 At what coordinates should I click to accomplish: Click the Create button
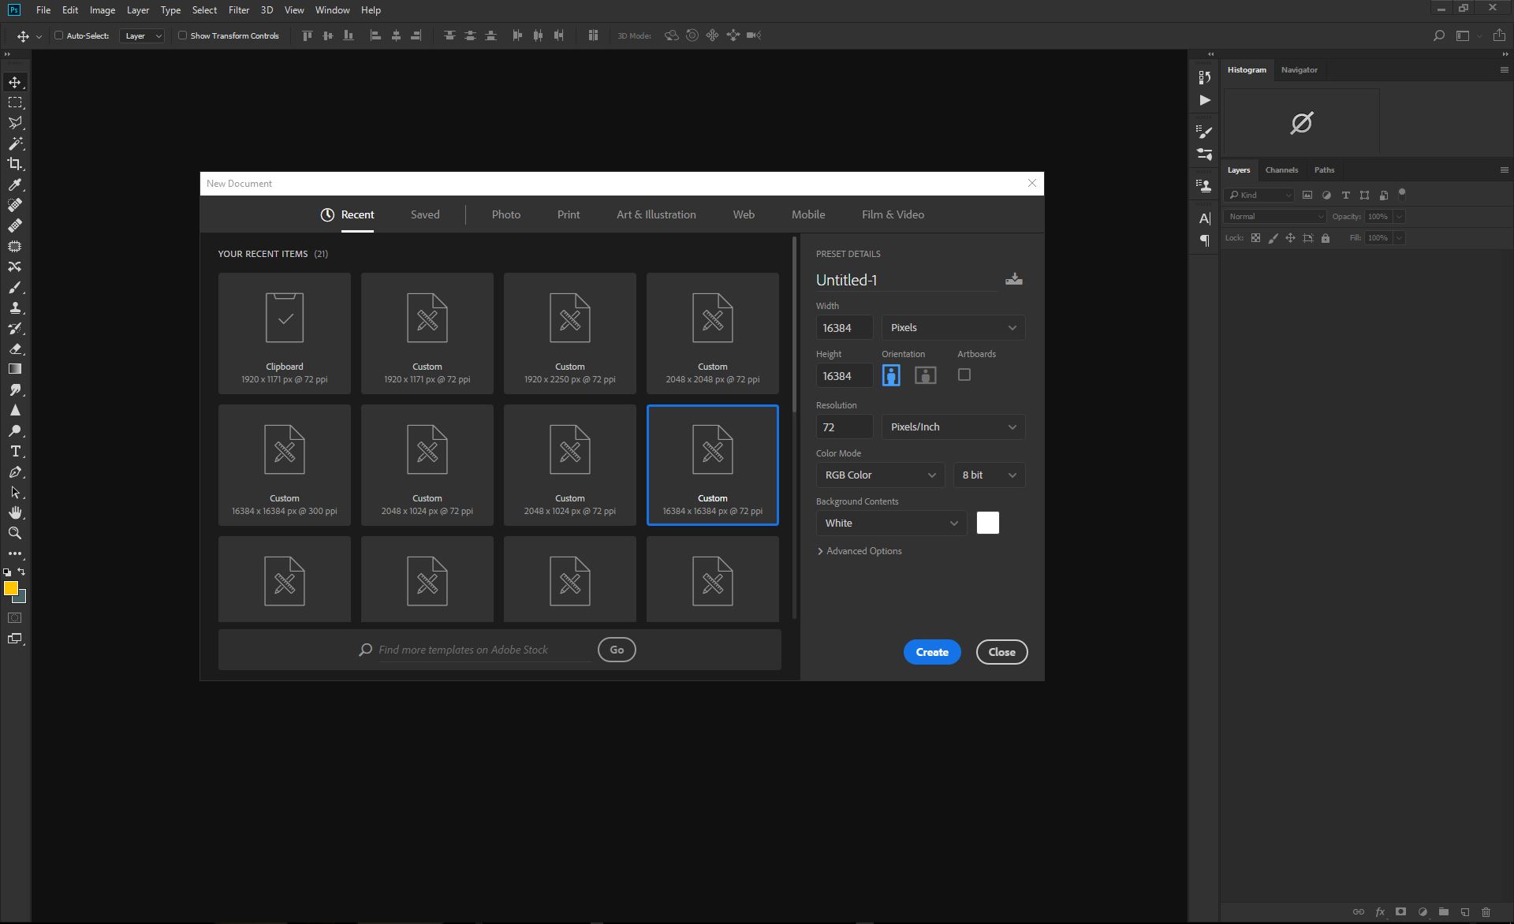click(x=932, y=652)
